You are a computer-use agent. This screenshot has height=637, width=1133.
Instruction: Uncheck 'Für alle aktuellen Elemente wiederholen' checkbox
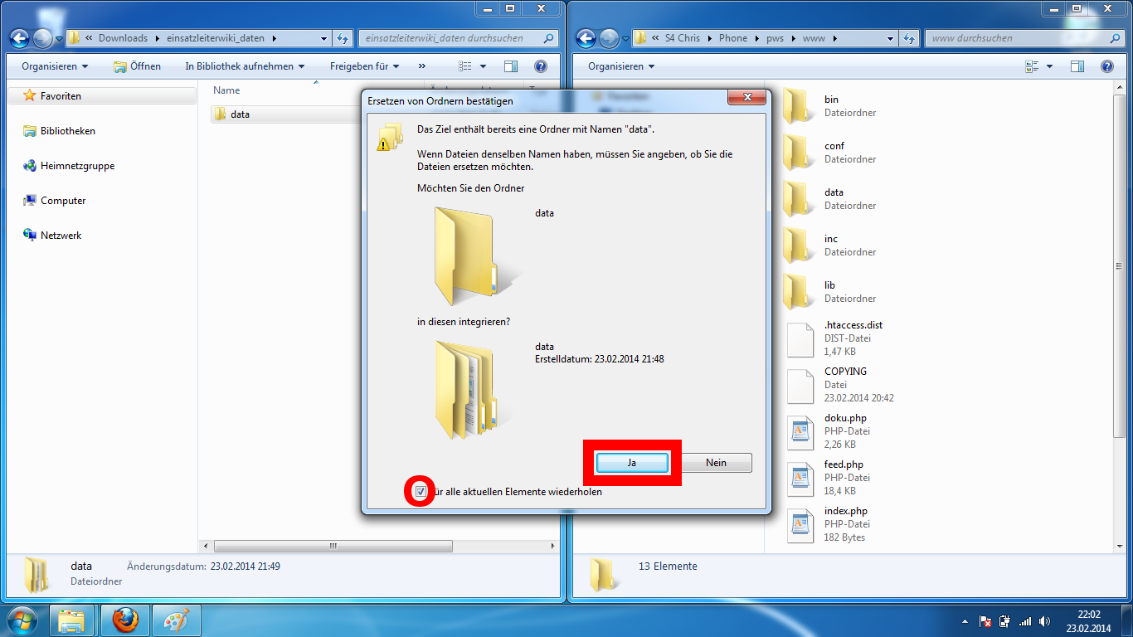[x=421, y=492]
